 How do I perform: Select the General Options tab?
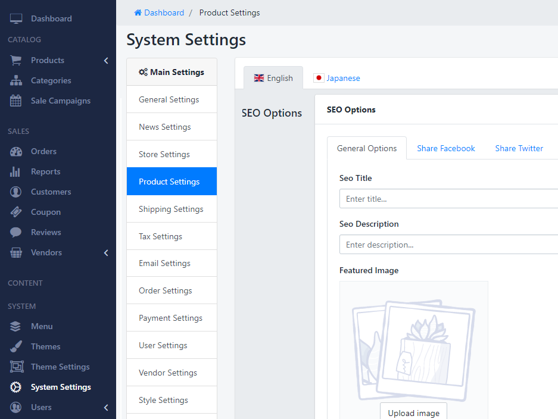click(367, 148)
